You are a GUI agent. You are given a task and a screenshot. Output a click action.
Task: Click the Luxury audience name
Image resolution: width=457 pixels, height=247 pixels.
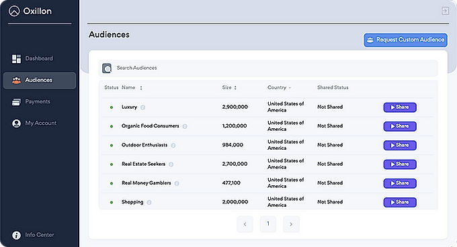(130, 107)
